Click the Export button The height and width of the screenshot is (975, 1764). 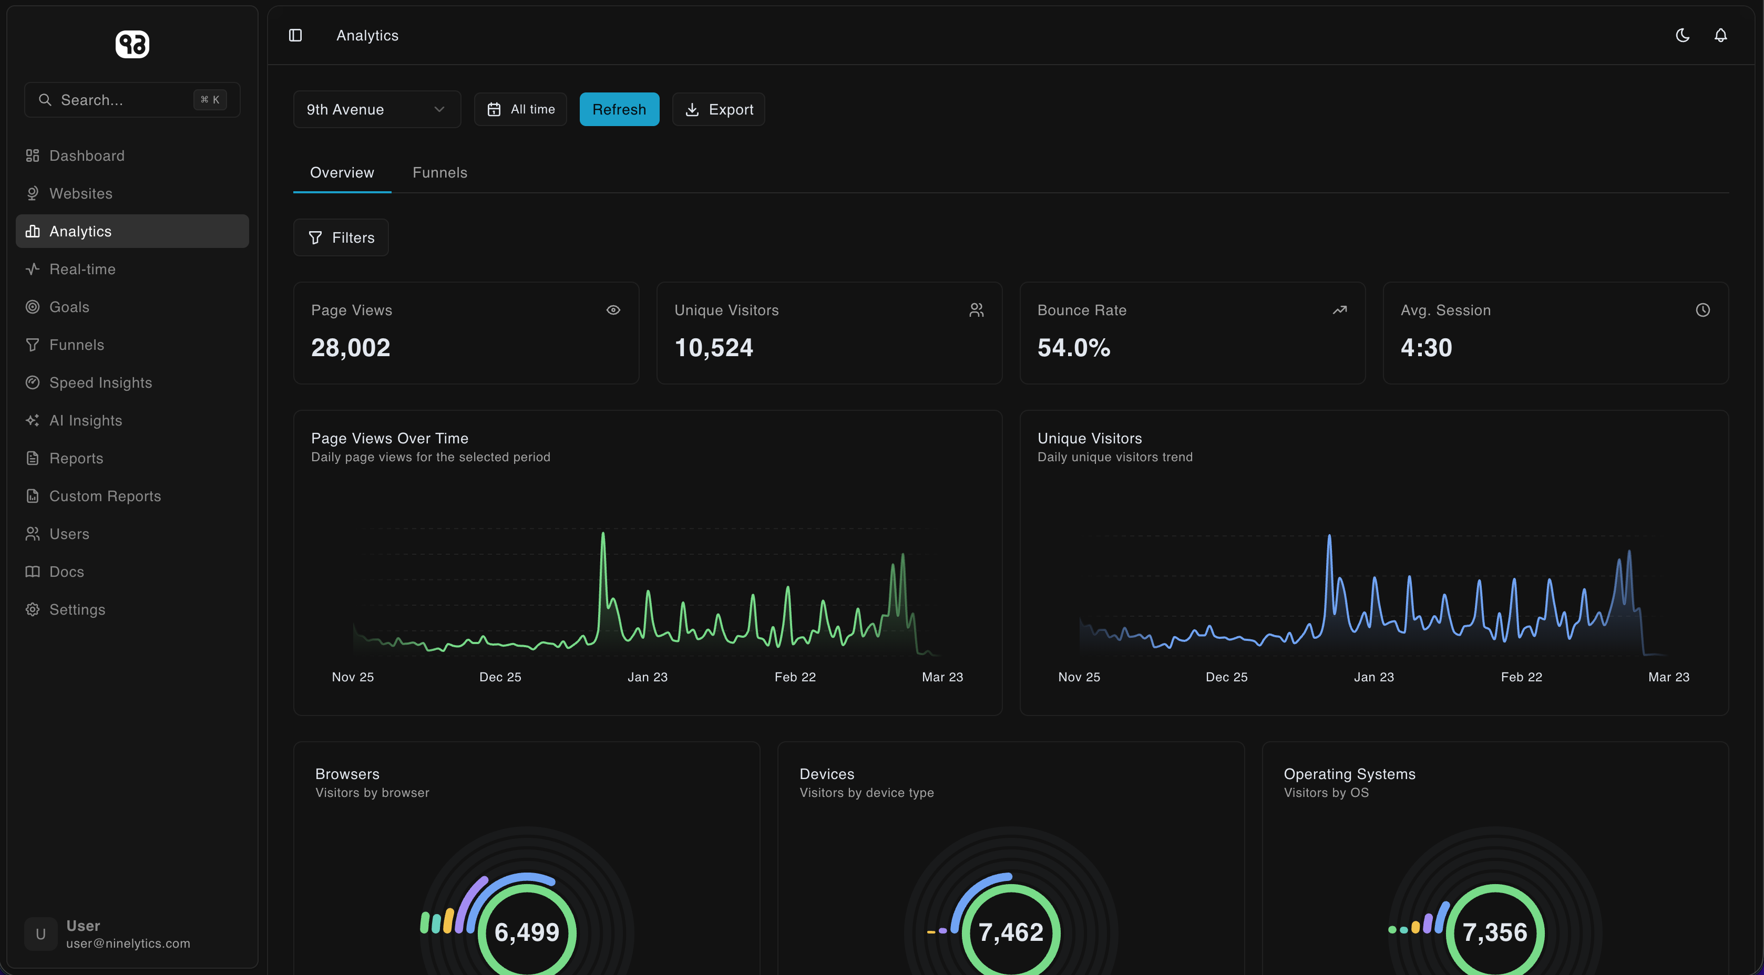tap(719, 109)
